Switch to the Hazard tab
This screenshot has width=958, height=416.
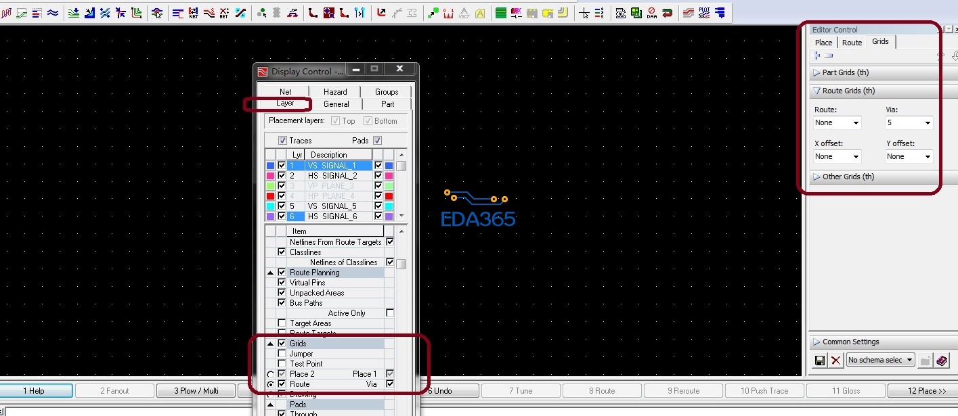(x=335, y=92)
